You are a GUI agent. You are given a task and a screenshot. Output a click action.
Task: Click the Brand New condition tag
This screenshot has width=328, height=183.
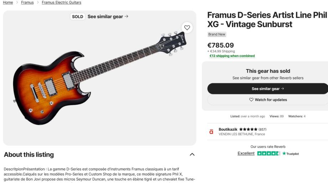[217, 35]
